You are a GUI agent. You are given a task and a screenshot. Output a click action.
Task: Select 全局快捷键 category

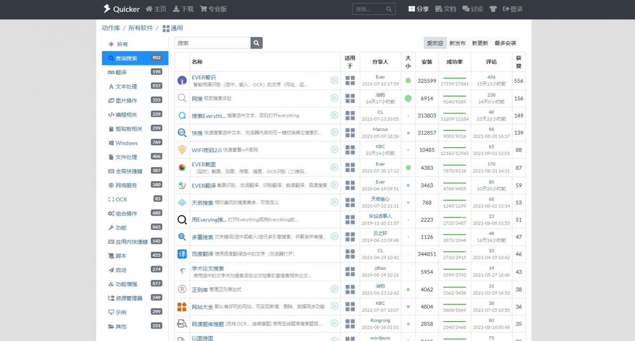point(135,171)
